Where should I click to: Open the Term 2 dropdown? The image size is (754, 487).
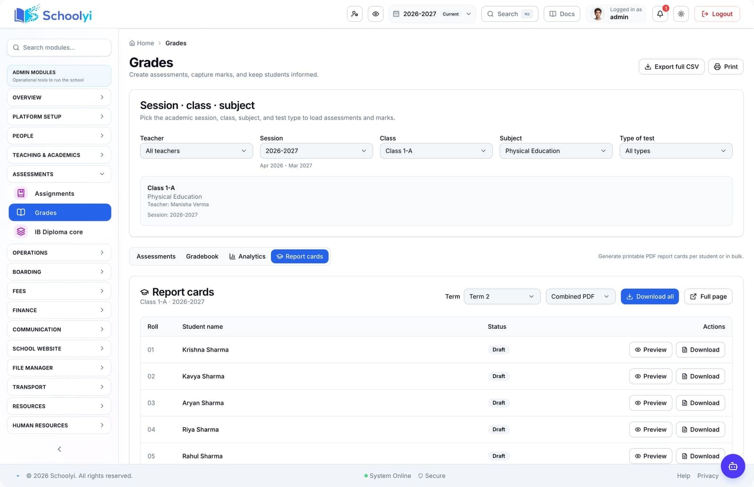[502, 296]
